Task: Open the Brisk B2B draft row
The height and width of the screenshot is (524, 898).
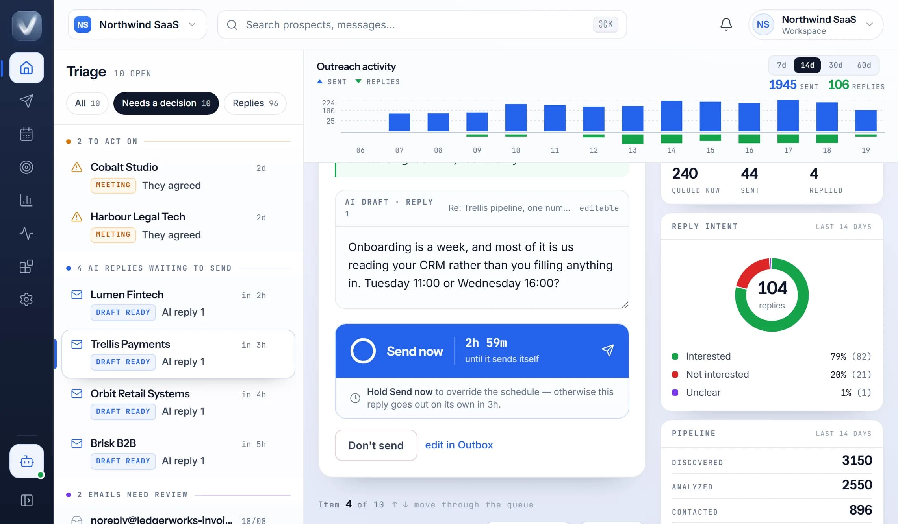Action: [178, 453]
